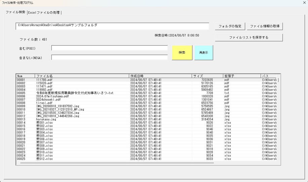The height and width of the screenshot is (182, 308).
Task: Click the light blue 再表示 button
Action: pos(203,53)
